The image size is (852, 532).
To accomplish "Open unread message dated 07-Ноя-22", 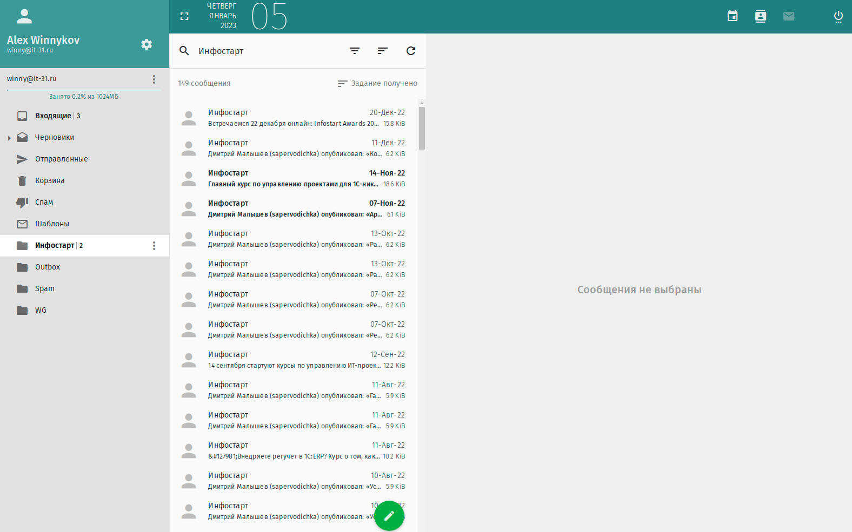I will coord(294,208).
